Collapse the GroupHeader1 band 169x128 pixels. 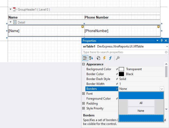pyautogui.click(x=11, y=9)
